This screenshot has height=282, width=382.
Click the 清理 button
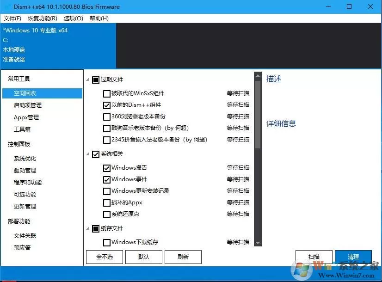click(353, 257)
